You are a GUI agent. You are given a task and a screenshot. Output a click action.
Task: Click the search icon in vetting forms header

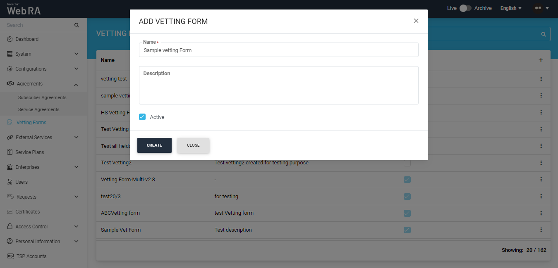(x=544, y=34)
